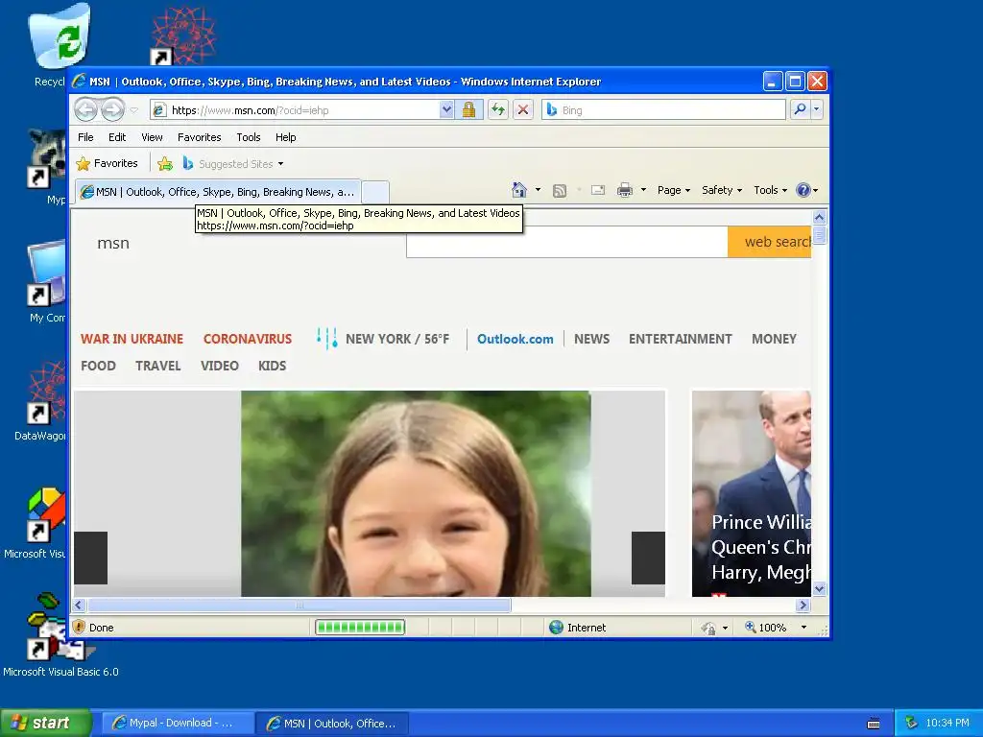The width and height of the screenshot is (983, 737).
Task: Click the Mypal raccoon desktop icon
Action: click(x=46, y=158)
